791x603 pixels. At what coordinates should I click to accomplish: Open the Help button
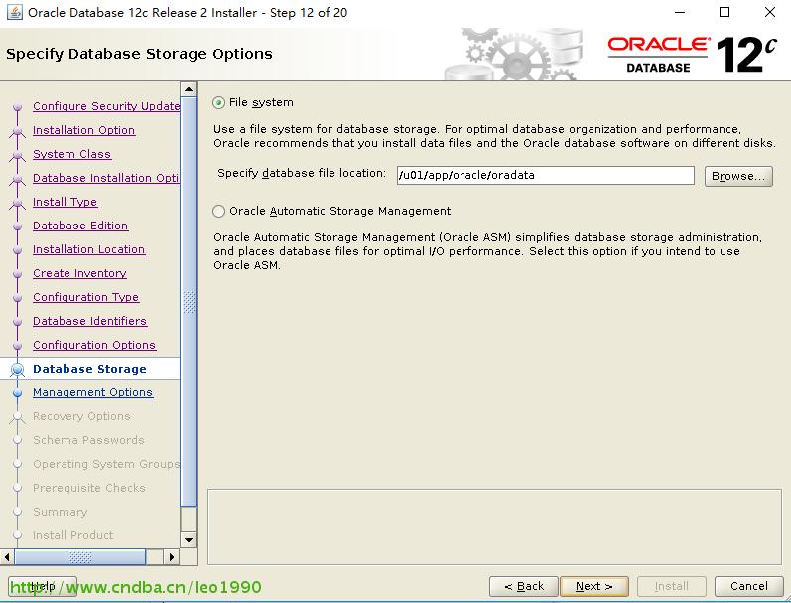click(x=43, y=586)
